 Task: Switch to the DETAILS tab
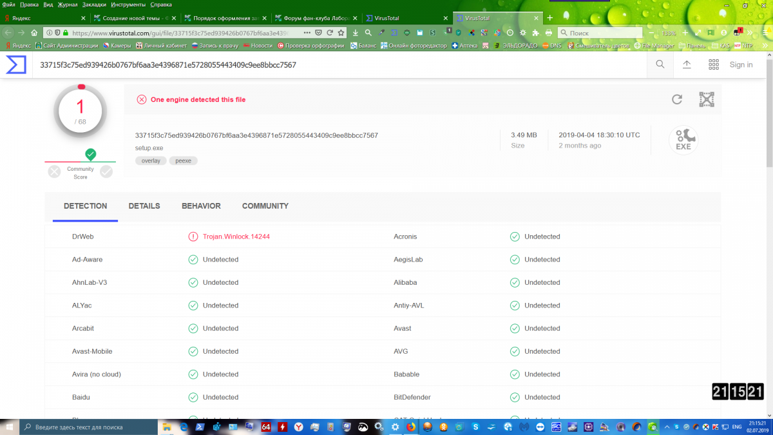[x=144, y=206]
